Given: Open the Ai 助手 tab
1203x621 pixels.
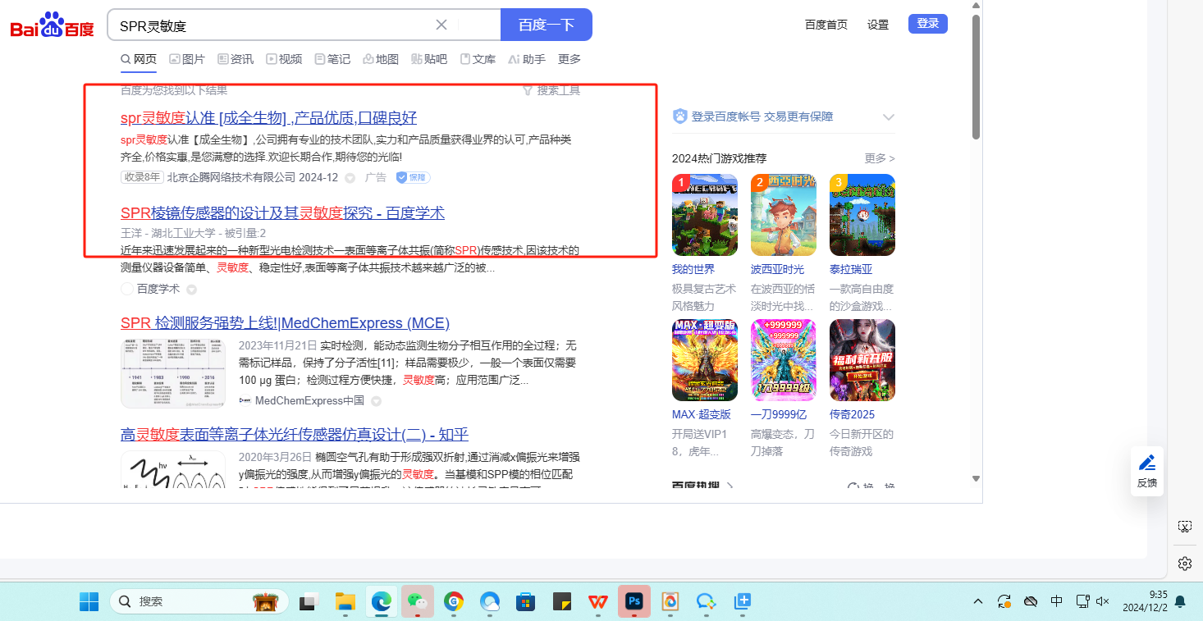Looking at the screenshot, I should 527,59.
